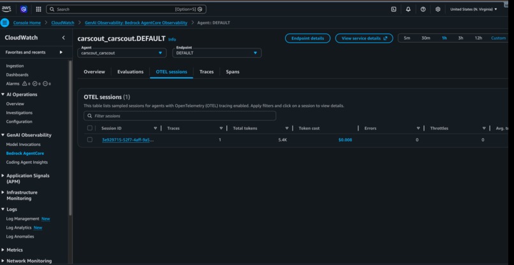Set time range to 30m
The image size is (514, 265).
point(426,38)
